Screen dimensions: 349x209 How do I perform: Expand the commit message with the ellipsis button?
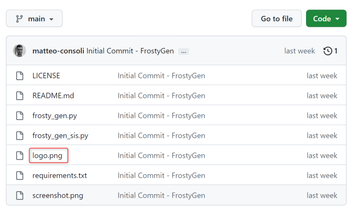pos(184,51)
